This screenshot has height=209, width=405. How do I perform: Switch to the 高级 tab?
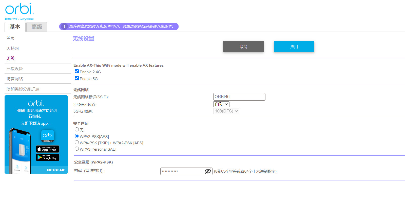37,27
